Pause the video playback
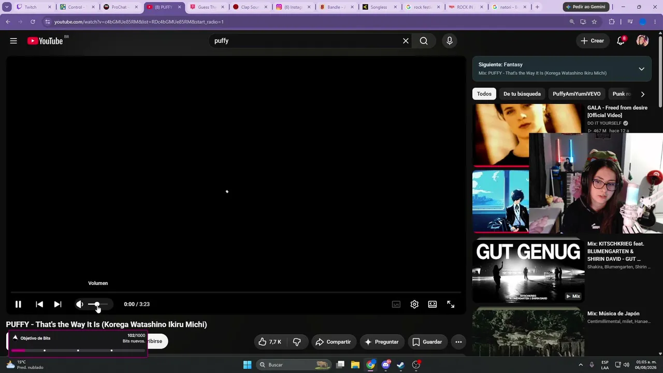 click(x=18, y=304)
